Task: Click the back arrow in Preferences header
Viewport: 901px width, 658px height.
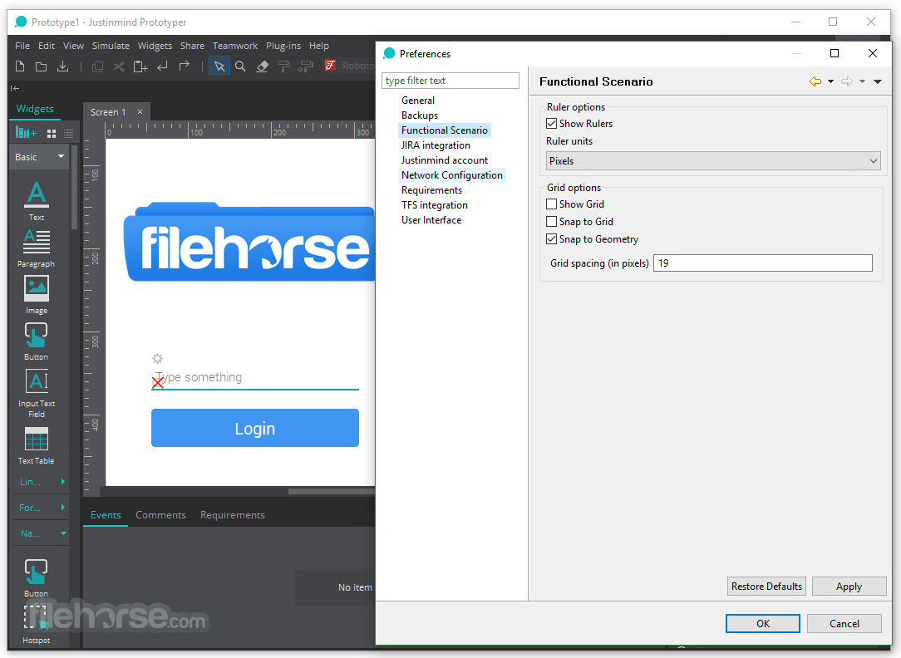Action: (x=815, y=81)
